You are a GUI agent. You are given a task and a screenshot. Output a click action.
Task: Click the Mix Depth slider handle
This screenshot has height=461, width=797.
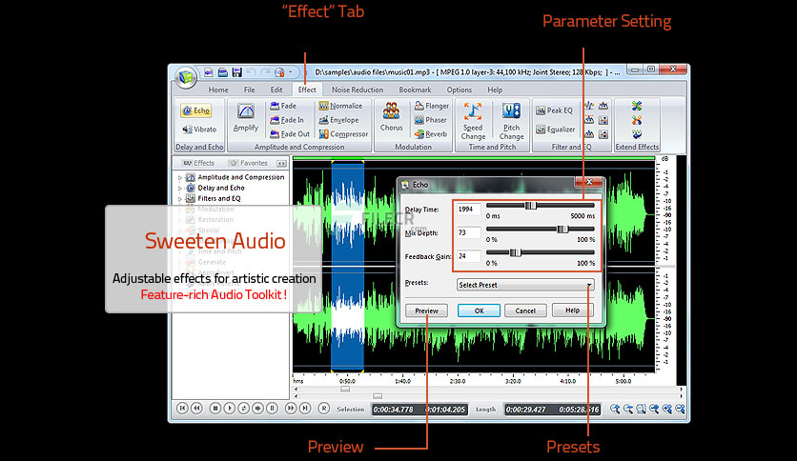(x=562, y=229)
